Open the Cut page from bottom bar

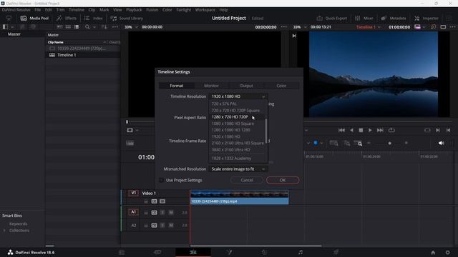pyautogui.click(x=157, y=252)
